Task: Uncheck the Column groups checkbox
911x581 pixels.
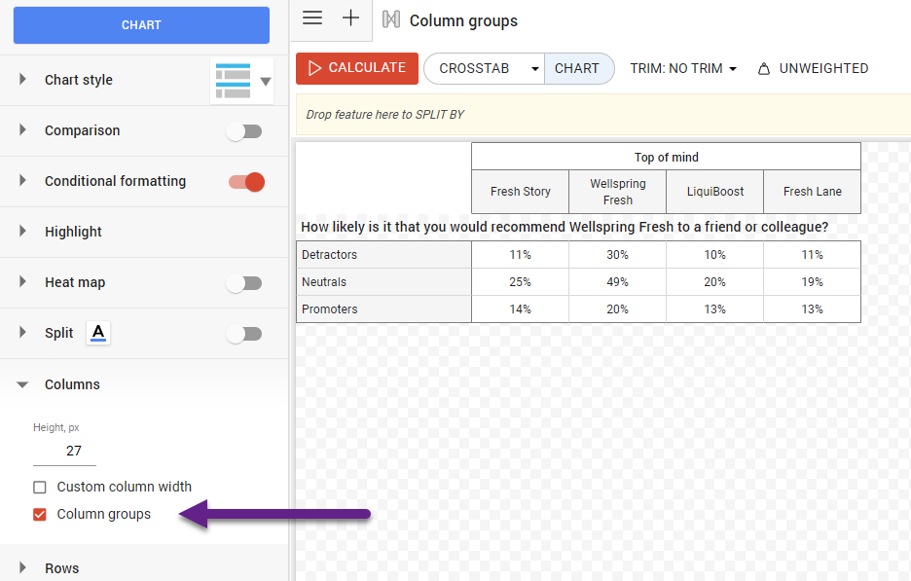Action: [38, 514]
